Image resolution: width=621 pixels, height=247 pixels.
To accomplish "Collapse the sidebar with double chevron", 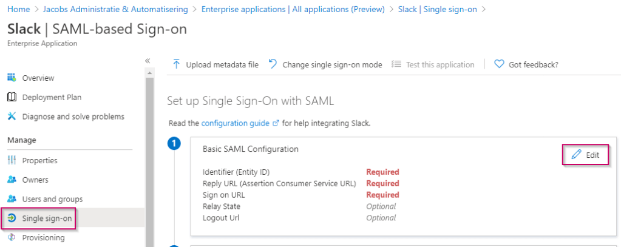I will (147, 61).
